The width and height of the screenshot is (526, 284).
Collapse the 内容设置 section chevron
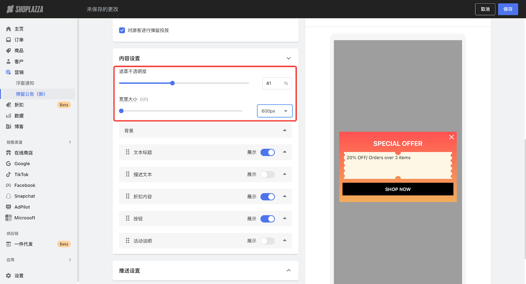tap(289, 58)
